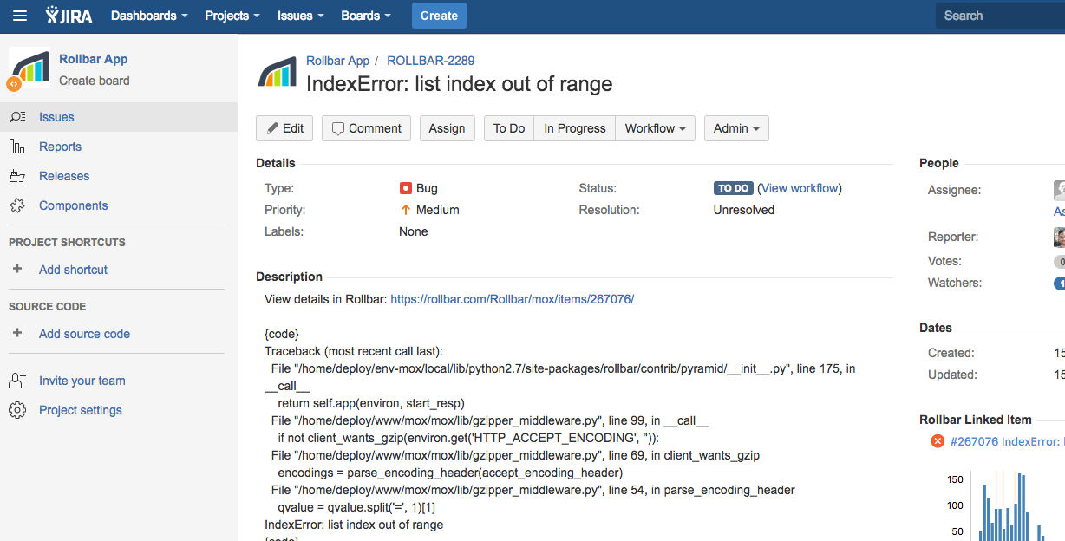1065x541 pixels.
Task: Open Issues via its search icon
Action: (x=17, y=117)
